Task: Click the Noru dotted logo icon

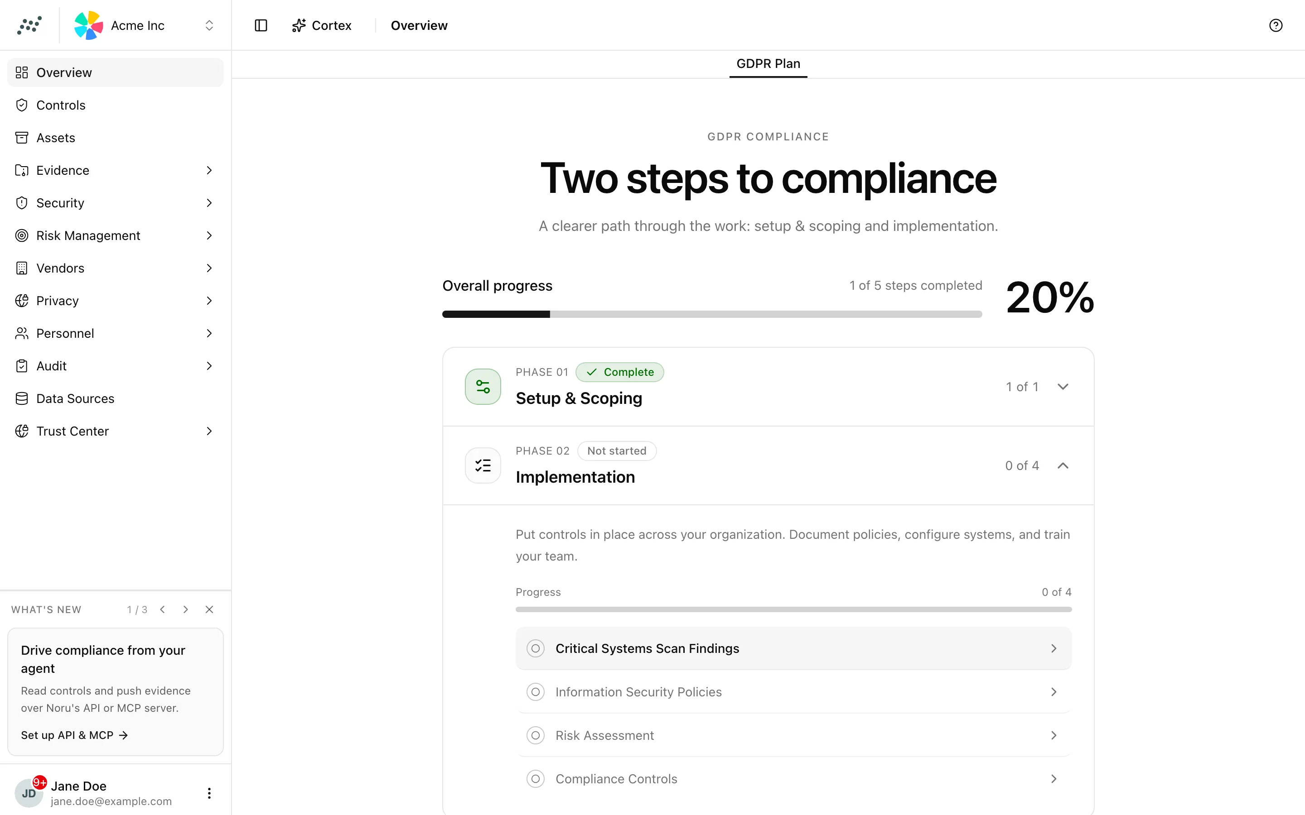Action: 29,25
